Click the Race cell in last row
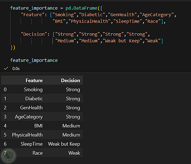This screenshot has width=191, height=164. point(37,153)
